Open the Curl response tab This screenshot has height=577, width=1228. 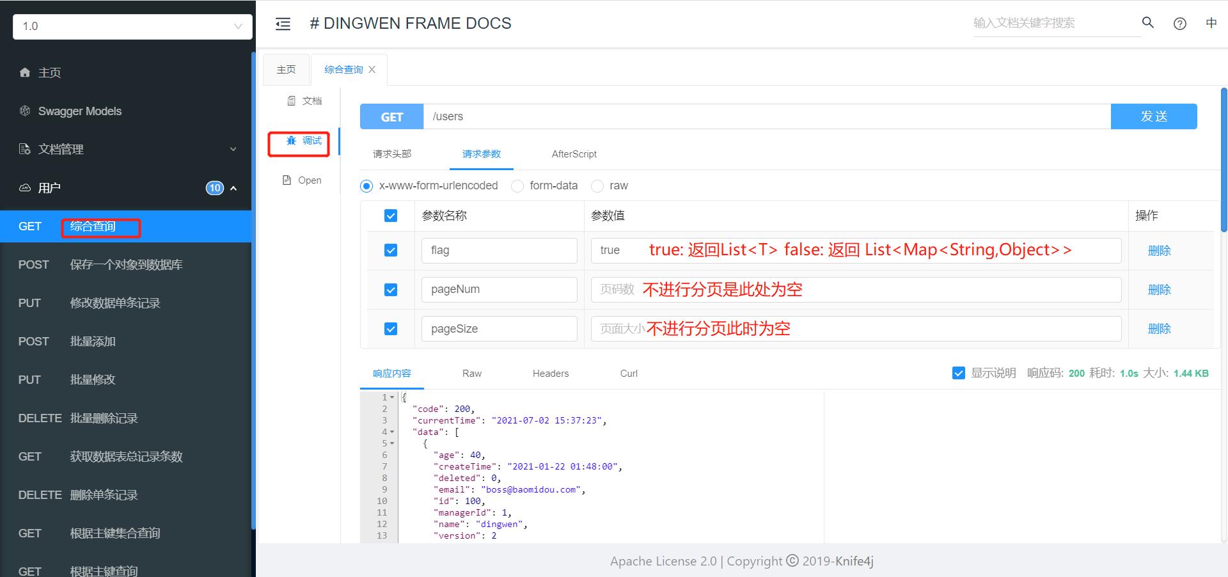coord(629,374)
